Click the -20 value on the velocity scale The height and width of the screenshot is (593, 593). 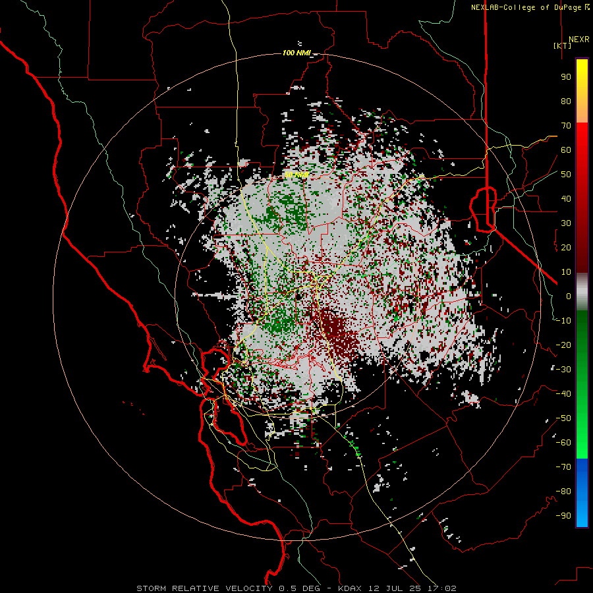(x=563, y=345)
